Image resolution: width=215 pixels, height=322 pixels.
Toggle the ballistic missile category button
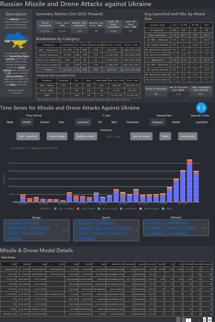click(86, 136)
